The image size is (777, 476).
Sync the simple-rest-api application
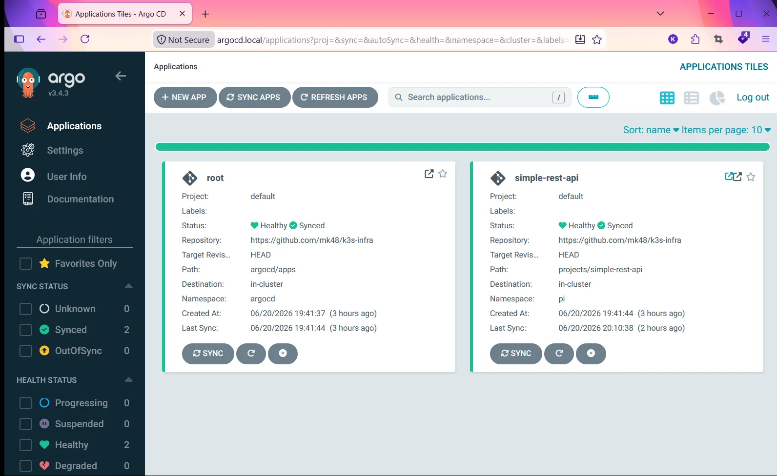pyautogui.click(x=516, y=354)
